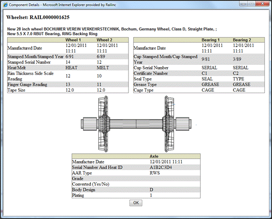Minimize the Component Details window

pos(243,4)
